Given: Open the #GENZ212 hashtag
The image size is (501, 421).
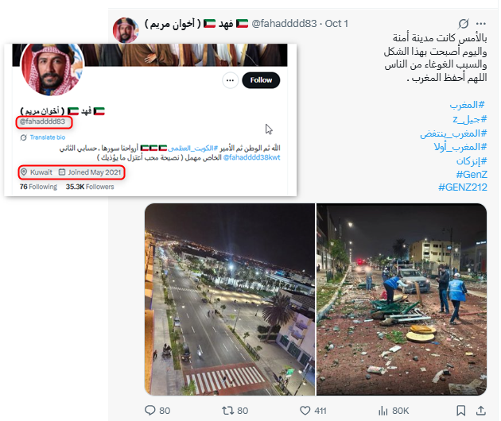Looking at the screenshot, I should (x=462, y=187).
